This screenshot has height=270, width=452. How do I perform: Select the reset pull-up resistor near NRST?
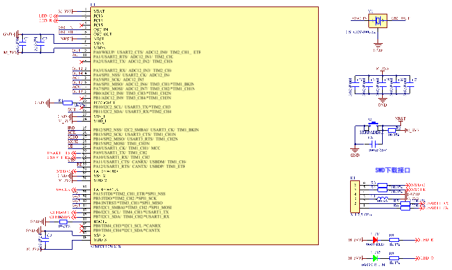click(392, 130)
